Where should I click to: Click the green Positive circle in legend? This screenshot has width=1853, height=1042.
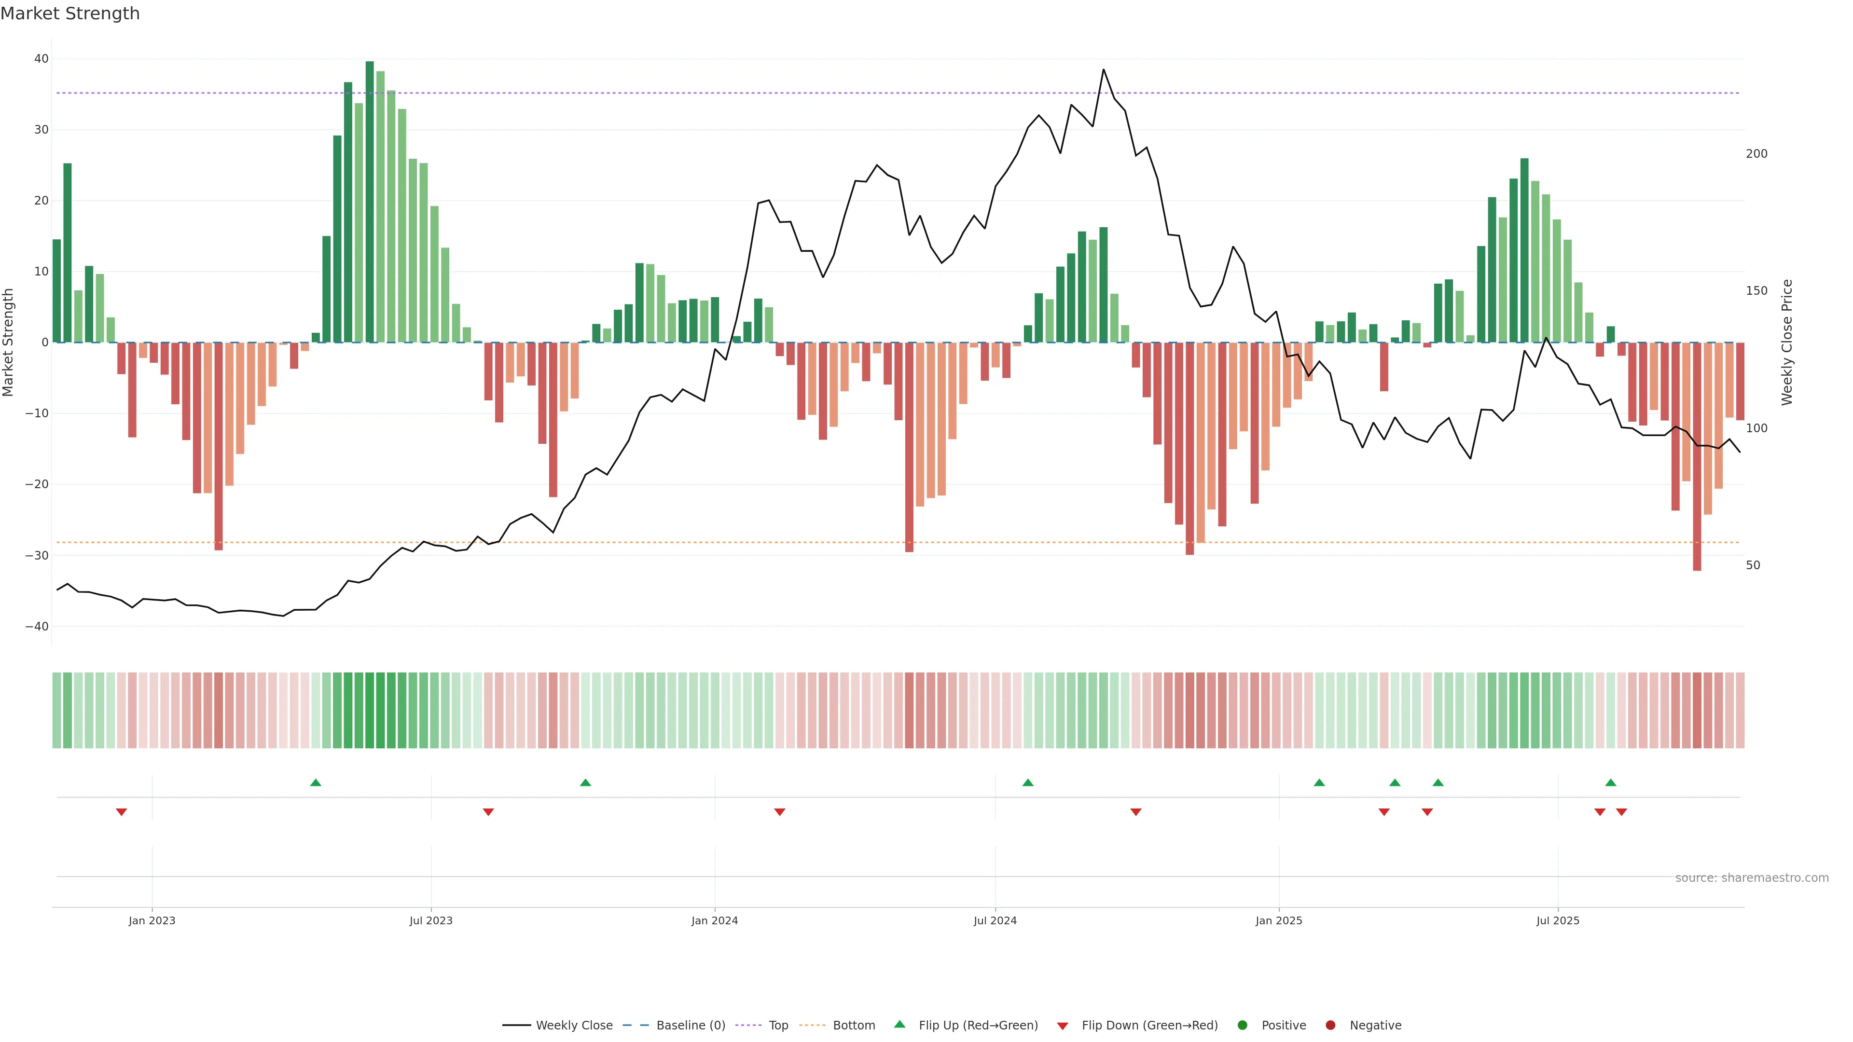click(1242, 1026)
